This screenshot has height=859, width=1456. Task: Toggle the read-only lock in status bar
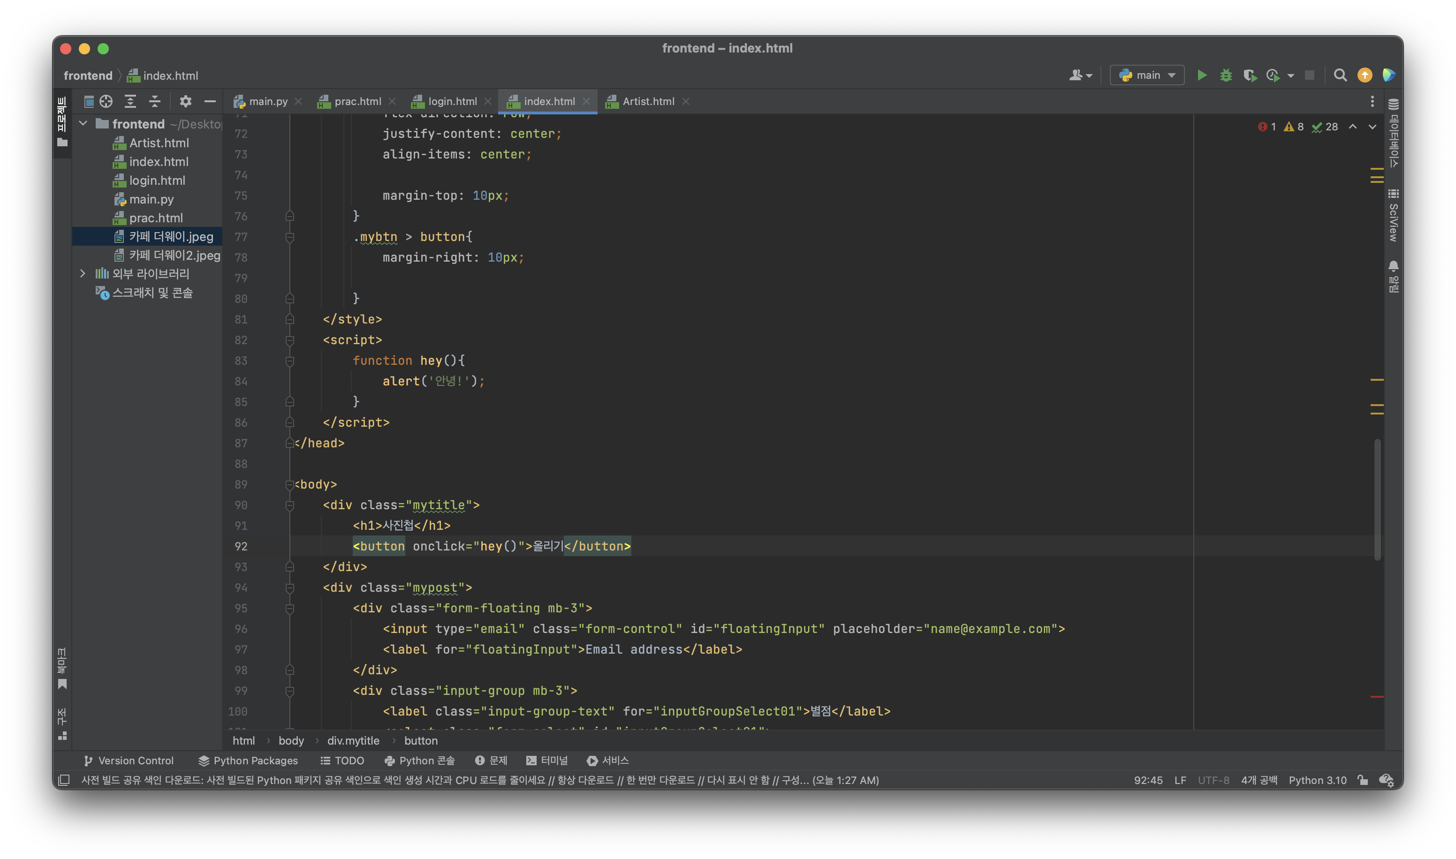click(1362, 780)
